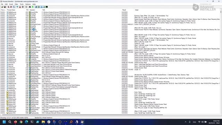Toggle Show Process and Thread Activity

(44, 7)
